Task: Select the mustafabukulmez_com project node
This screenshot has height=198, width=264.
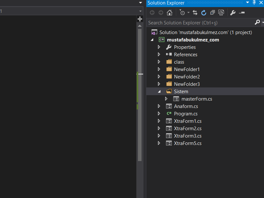Action: [x=193, y=40]
